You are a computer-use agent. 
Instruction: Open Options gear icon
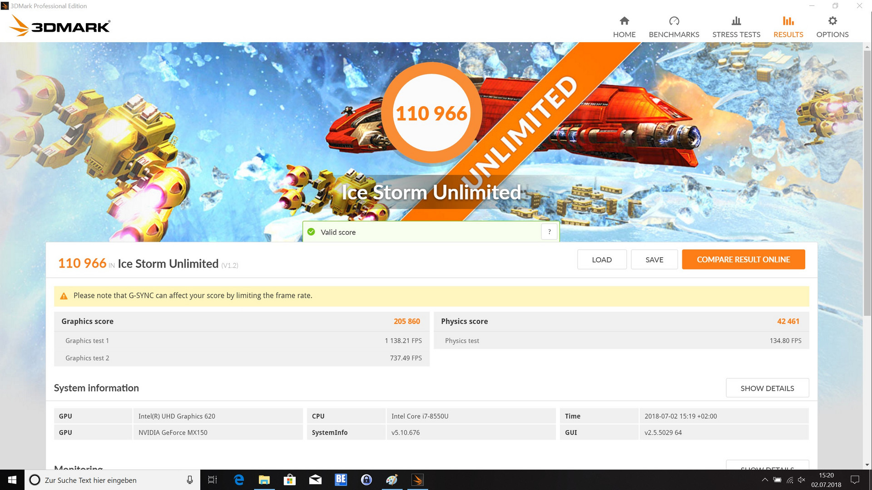coord(832,21)
